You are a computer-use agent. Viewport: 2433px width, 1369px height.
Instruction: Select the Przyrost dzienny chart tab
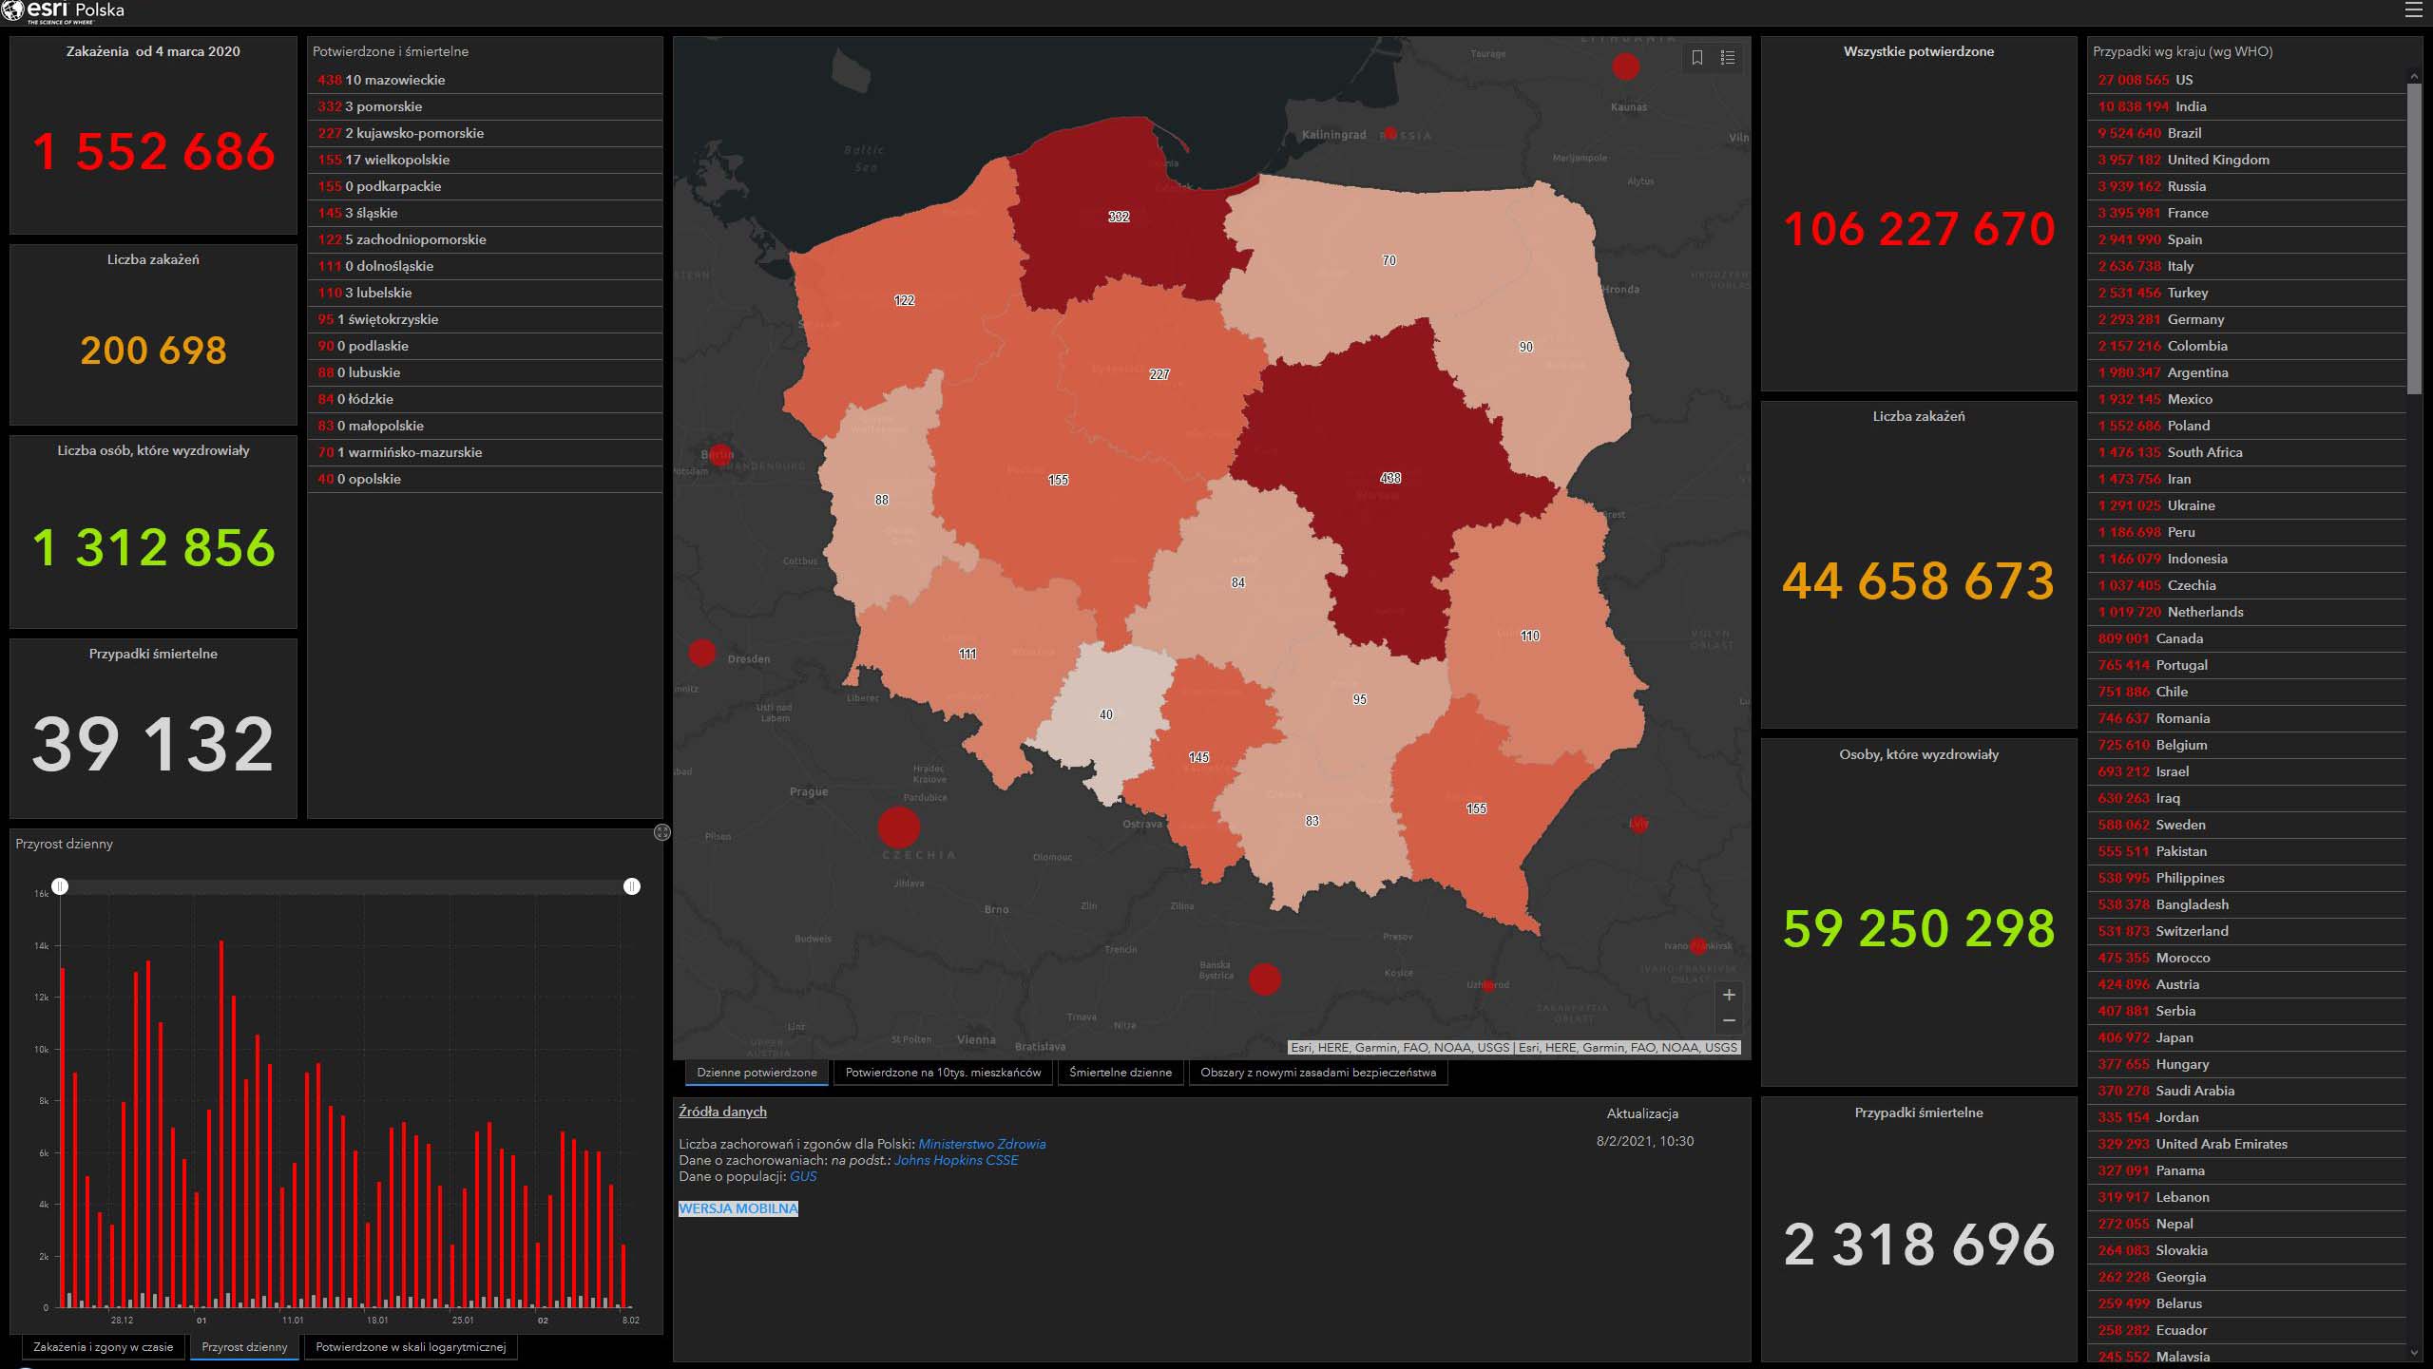(x=244, y=1347)
